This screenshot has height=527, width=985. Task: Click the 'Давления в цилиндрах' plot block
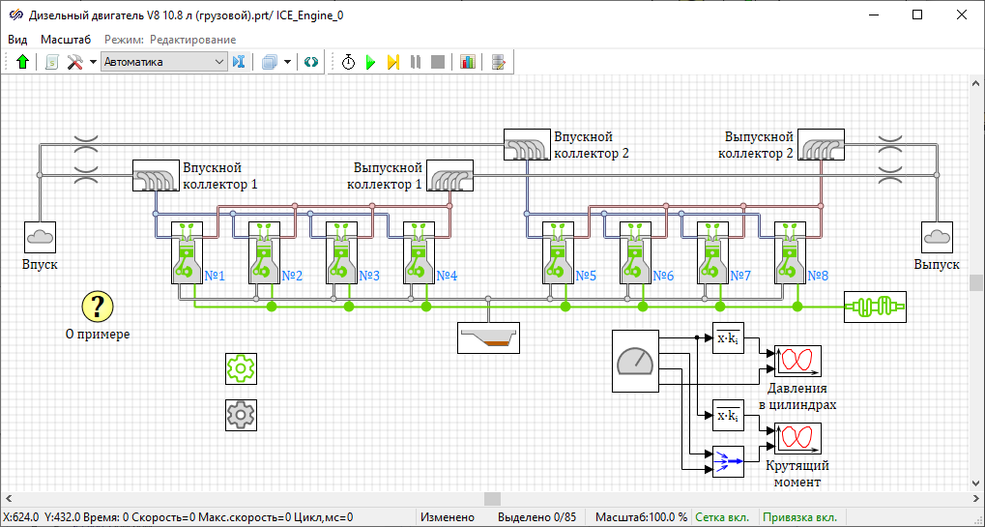[x=797, y=361]
